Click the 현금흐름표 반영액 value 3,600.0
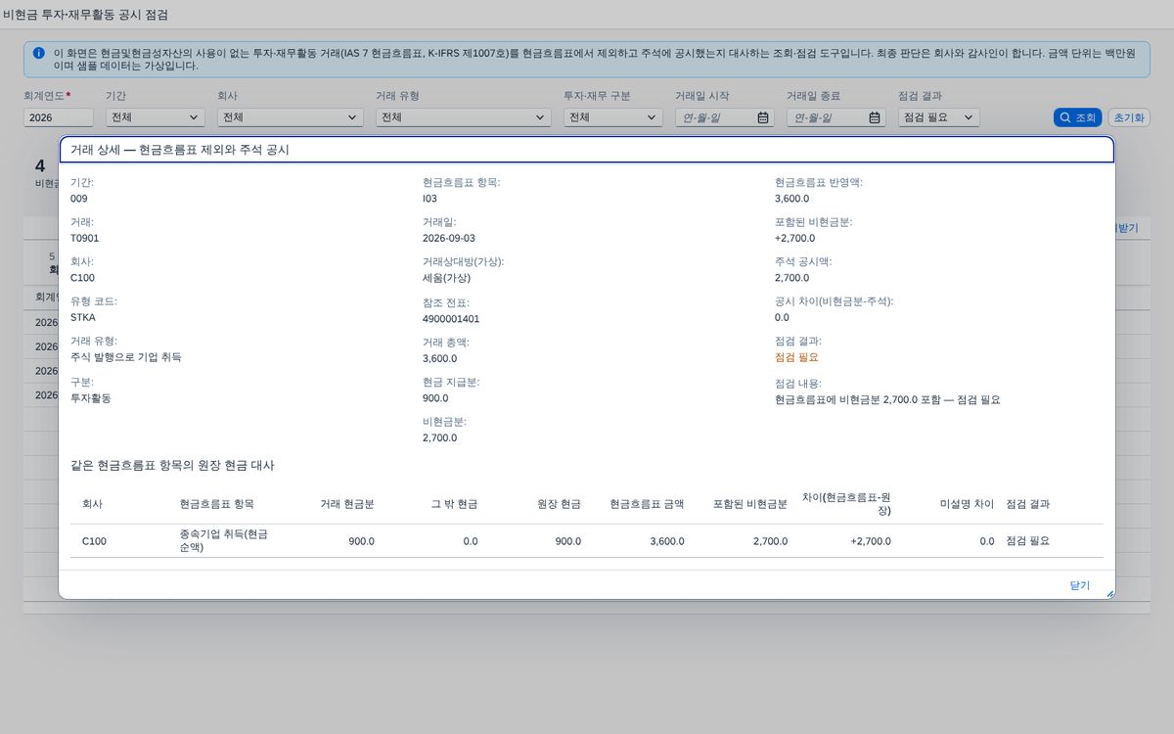Screen dimensions: 1174x734 (791, 199)
